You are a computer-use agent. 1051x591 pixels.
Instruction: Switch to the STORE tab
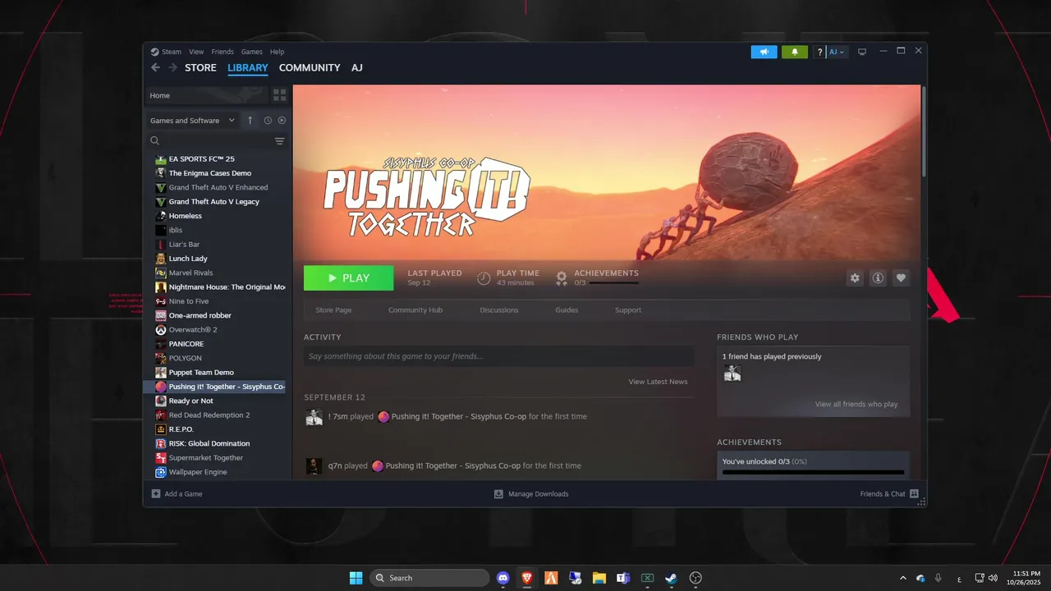click(200, 68)
